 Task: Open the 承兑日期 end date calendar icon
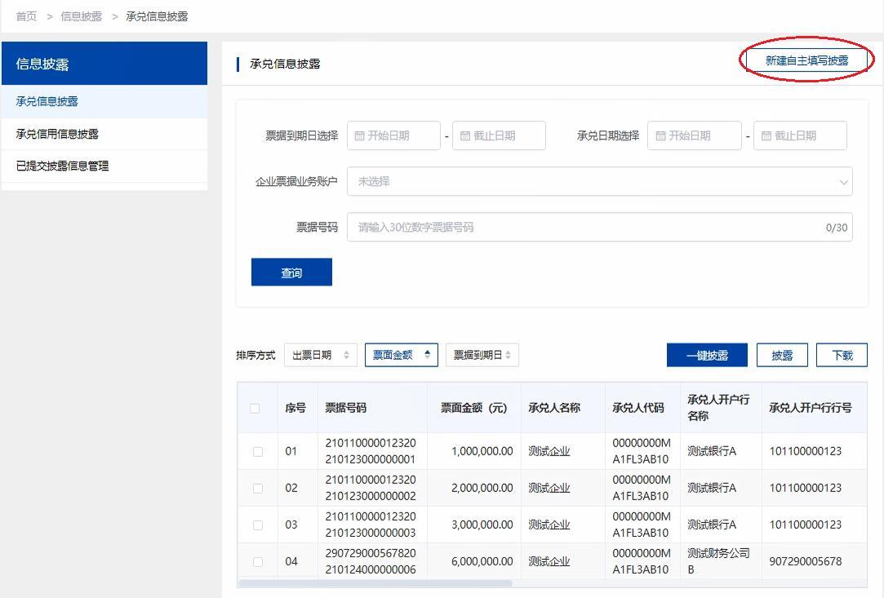[766, 135]
